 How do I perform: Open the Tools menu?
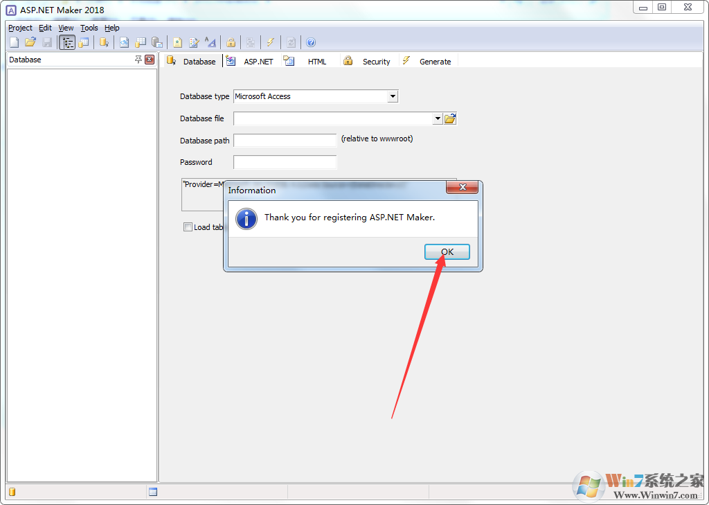89,28
